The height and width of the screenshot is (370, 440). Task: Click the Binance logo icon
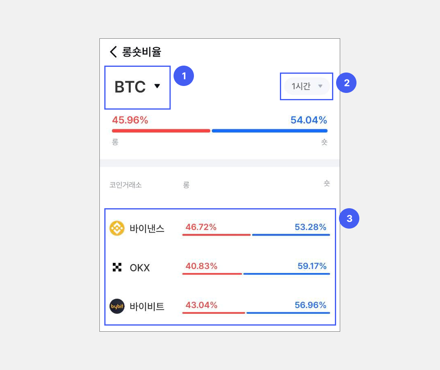117,228
